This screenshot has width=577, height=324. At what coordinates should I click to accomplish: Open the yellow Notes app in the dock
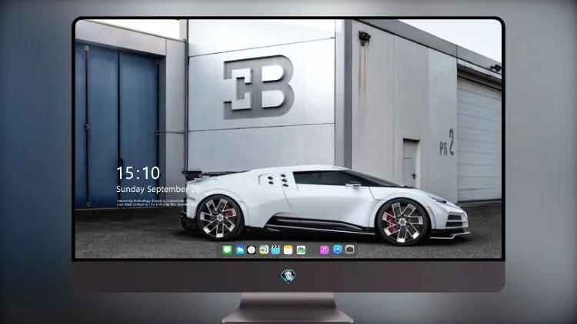[288, 250]
